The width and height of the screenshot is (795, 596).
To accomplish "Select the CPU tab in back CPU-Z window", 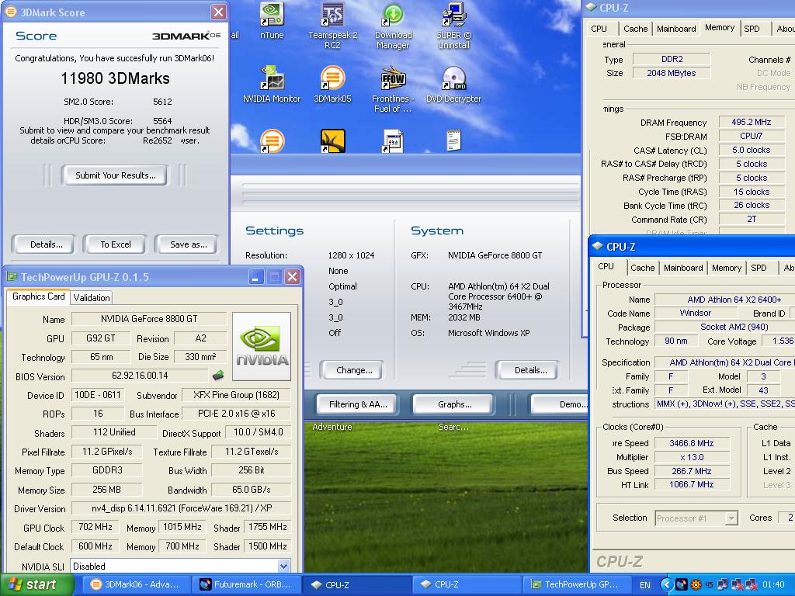I will 599,29.
